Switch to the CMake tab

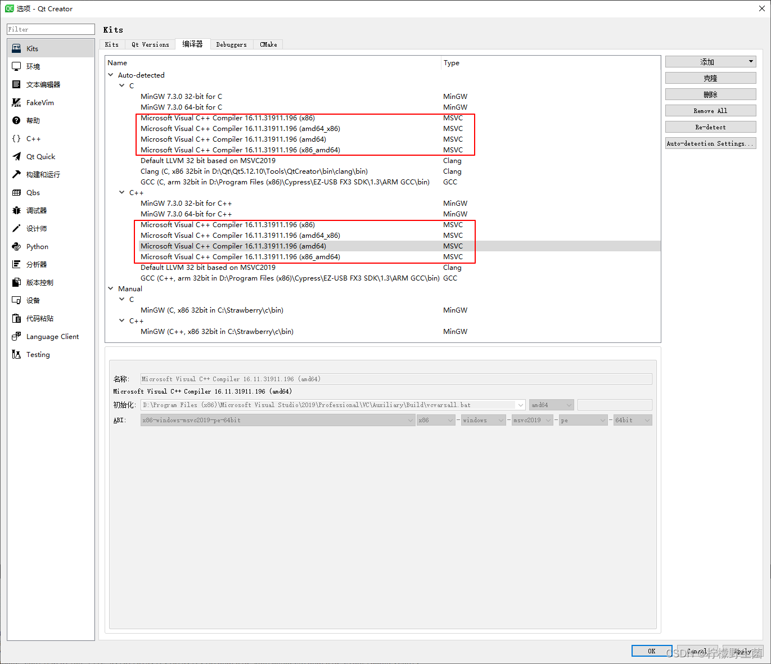pyautogui.click(x=268, y=44)
